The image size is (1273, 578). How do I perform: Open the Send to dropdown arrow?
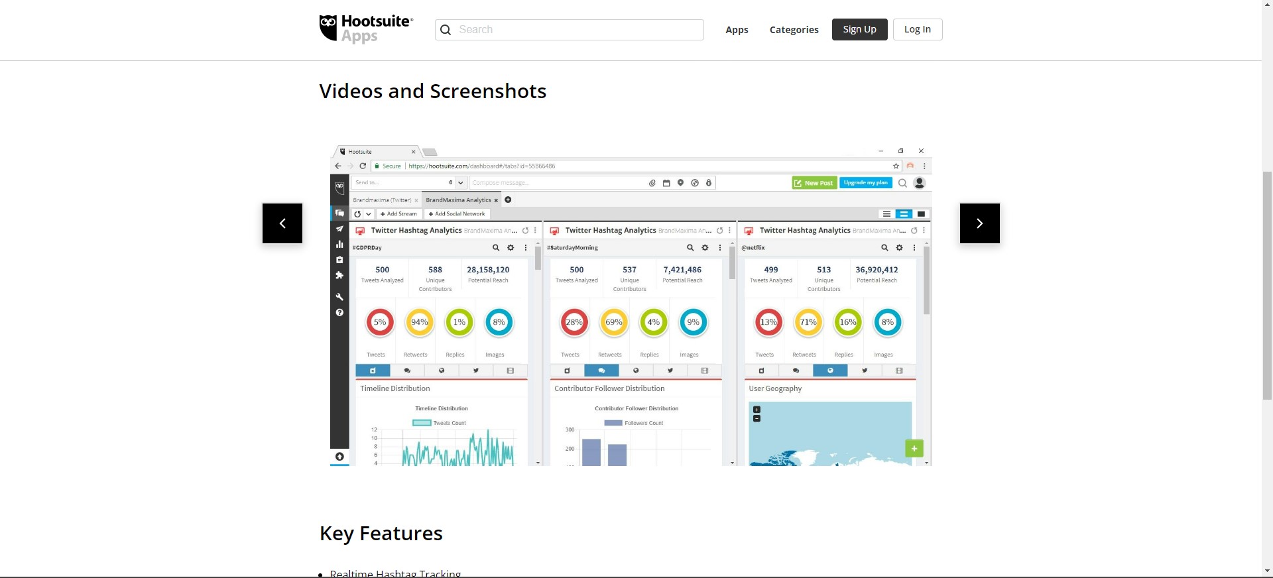pos(460,182)
